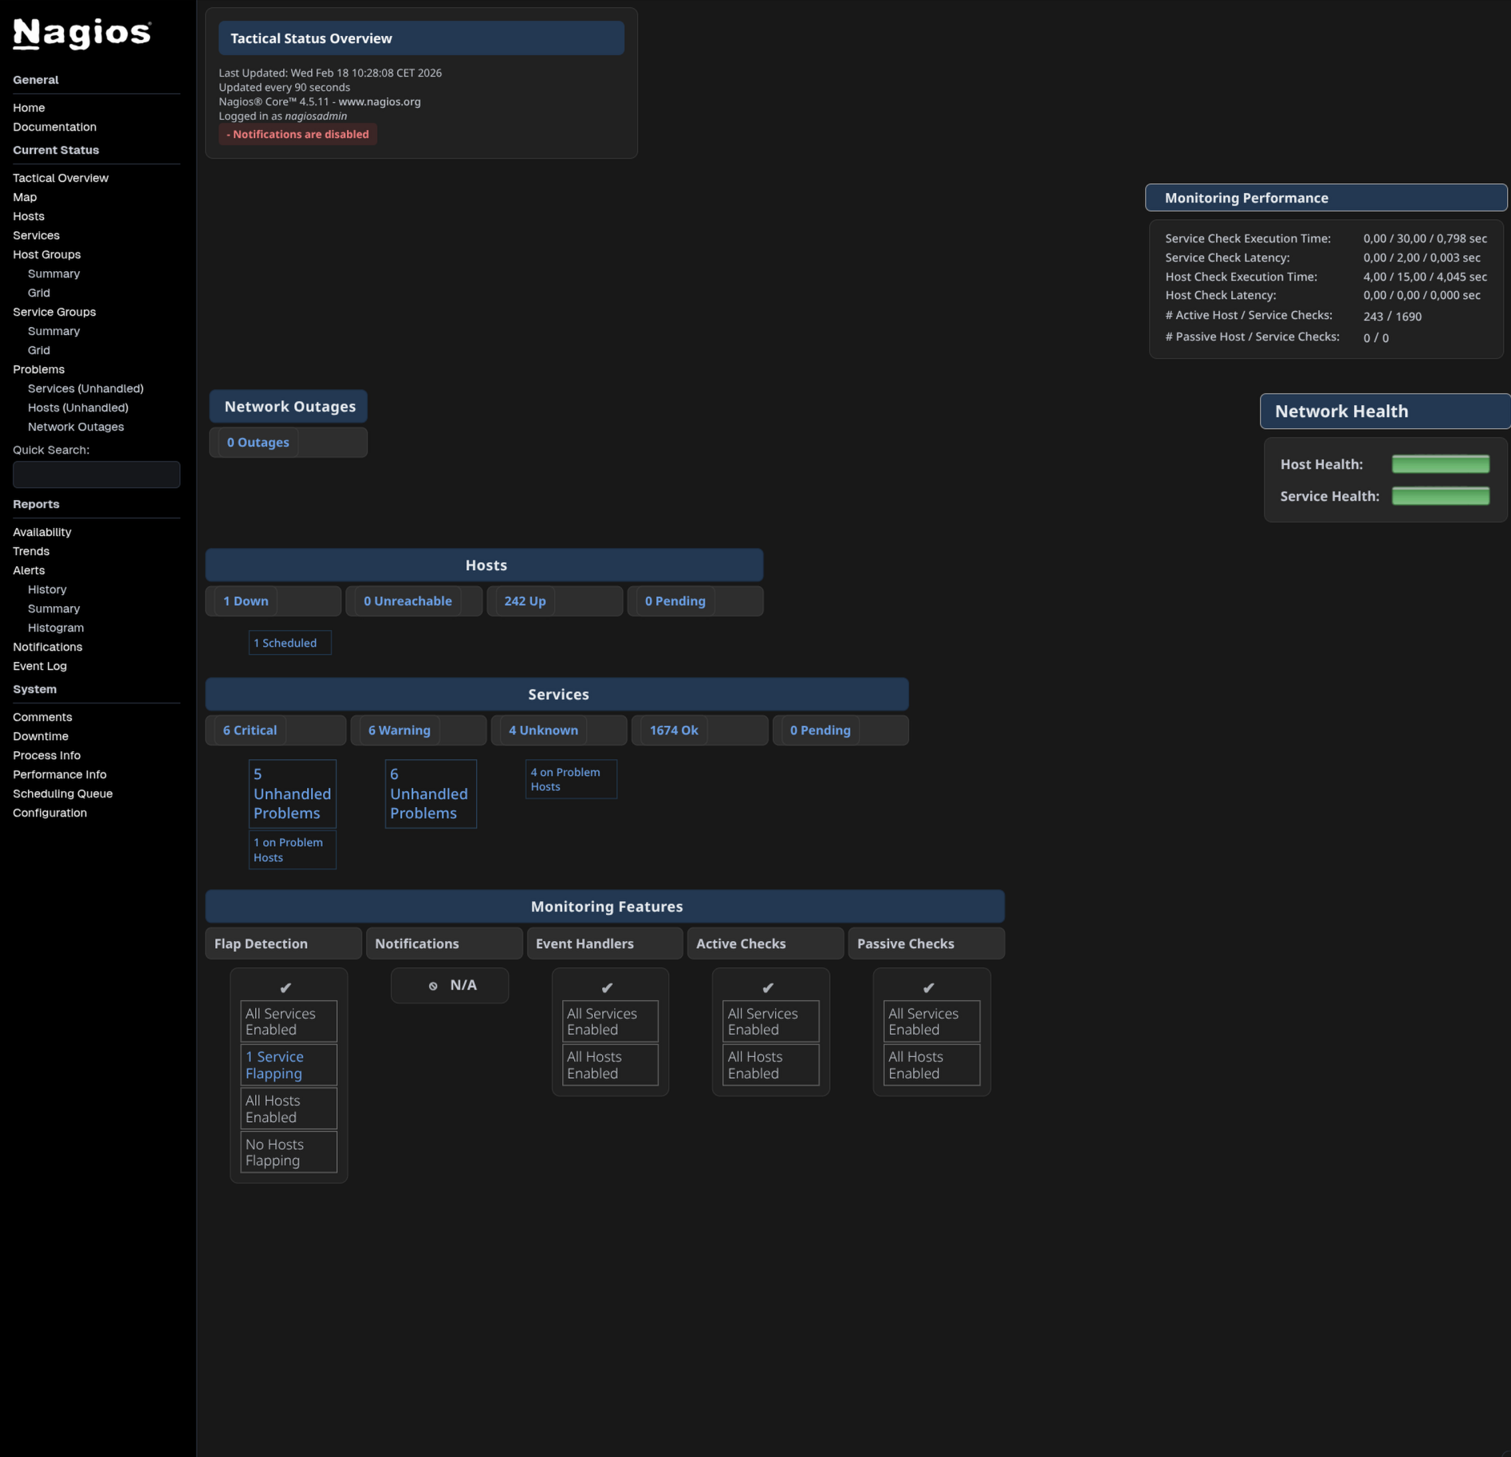Open Services (Unhandled) under Problems

point(85,388)
